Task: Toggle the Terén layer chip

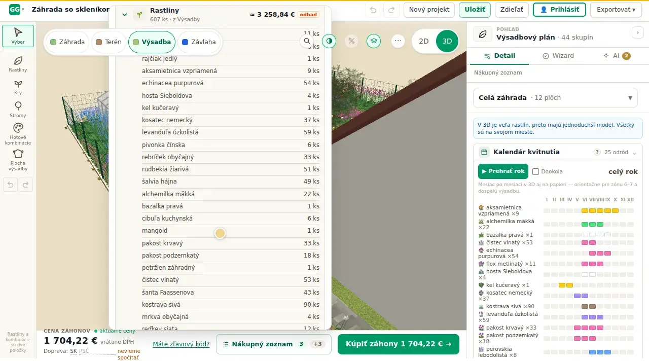Action: point(109,42)
